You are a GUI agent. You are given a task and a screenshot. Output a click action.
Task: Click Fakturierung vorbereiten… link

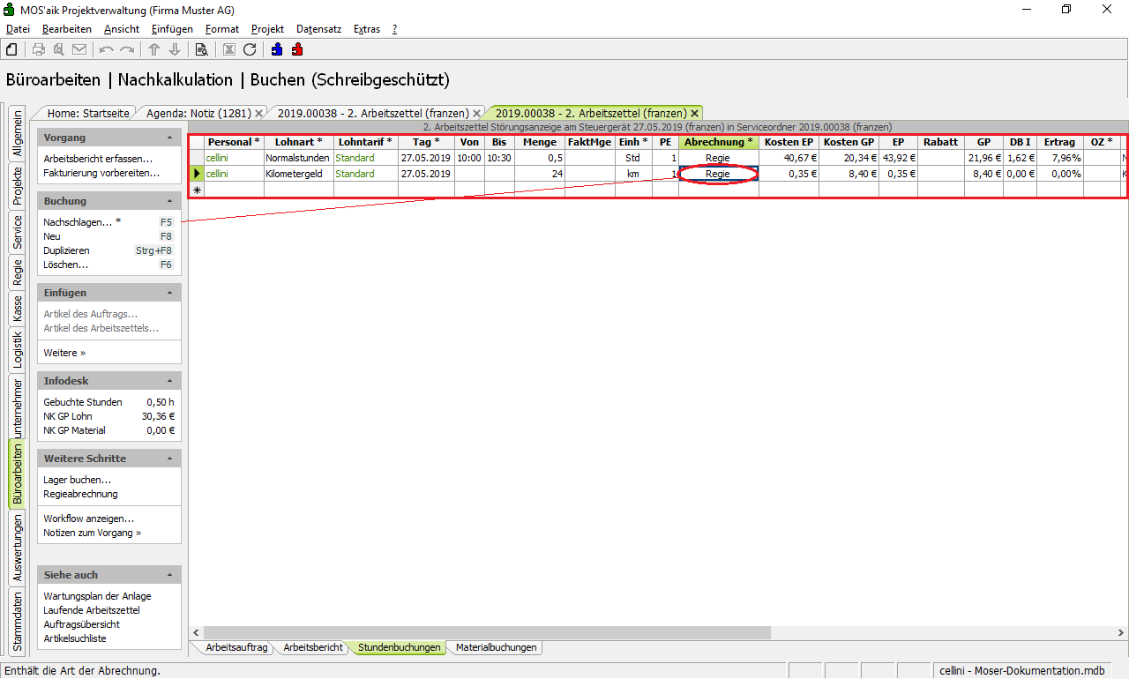click(101, 173)
